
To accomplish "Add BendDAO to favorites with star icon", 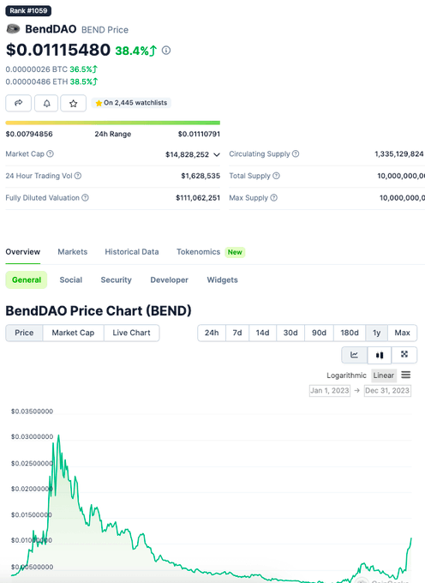I will (x=73, y=103).
